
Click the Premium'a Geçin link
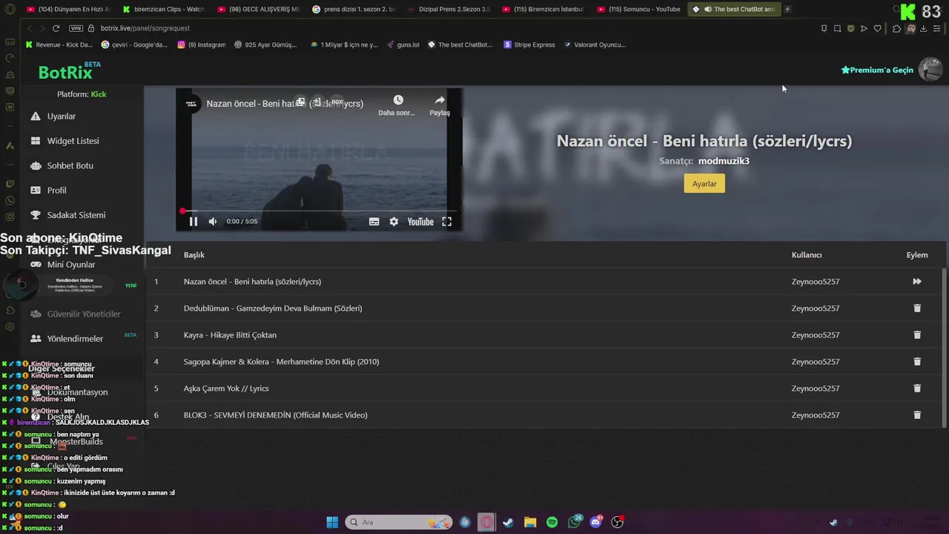pyautogui.click(x=877, y=70)
